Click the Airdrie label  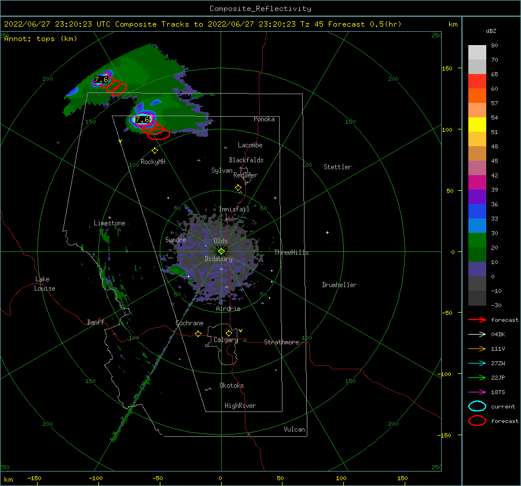(228, 309)
